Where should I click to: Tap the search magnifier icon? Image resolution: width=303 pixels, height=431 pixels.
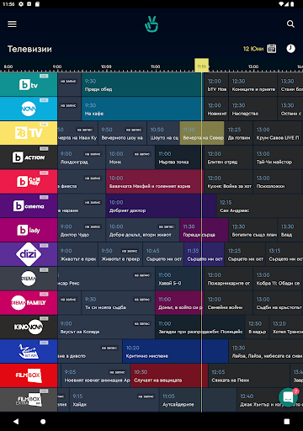coord(290,24)
